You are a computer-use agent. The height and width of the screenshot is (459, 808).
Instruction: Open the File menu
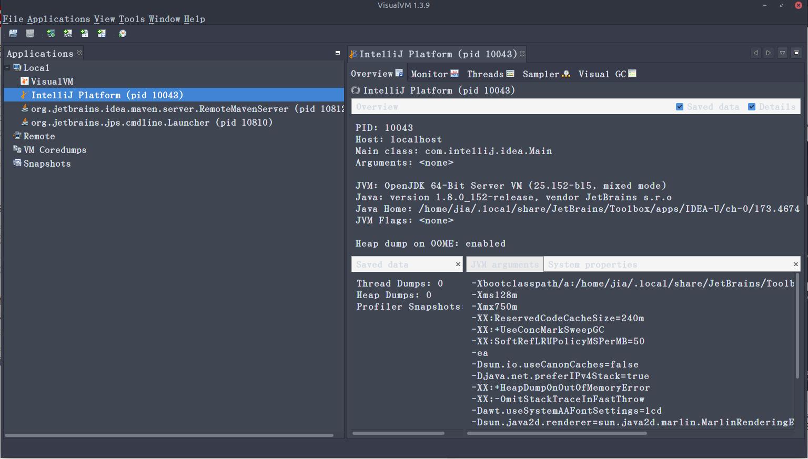click(x=13, y=19)
